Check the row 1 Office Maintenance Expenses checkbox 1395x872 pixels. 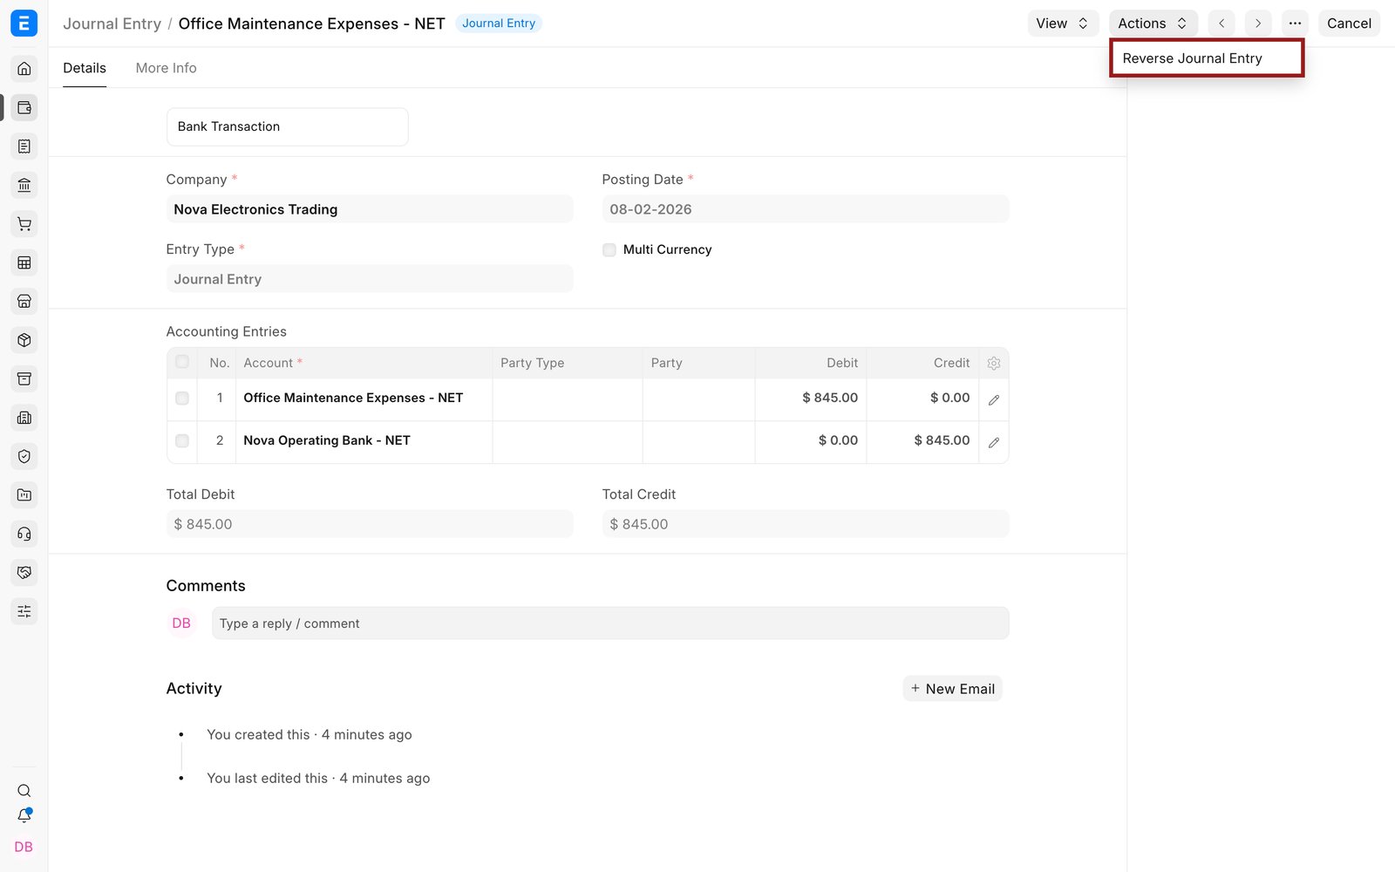[182, 399]
